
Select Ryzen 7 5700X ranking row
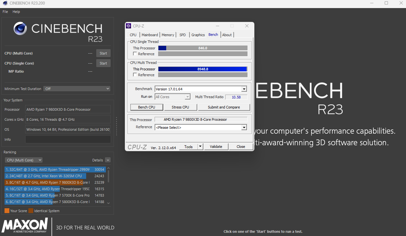[55, 195]
